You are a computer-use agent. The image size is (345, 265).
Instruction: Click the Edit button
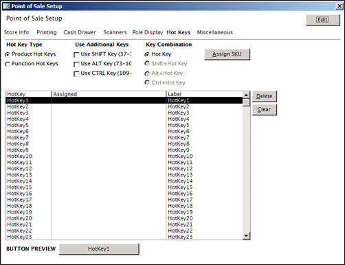pos(323,20)
